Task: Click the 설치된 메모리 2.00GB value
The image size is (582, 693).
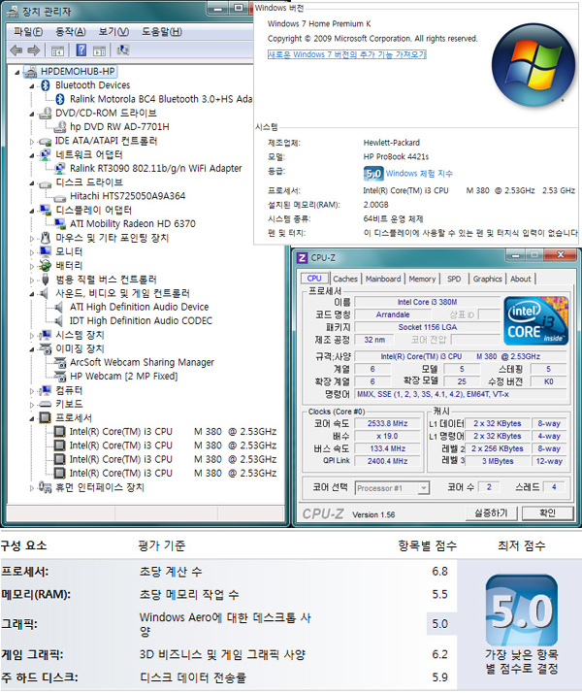Action: pos(375,205)
